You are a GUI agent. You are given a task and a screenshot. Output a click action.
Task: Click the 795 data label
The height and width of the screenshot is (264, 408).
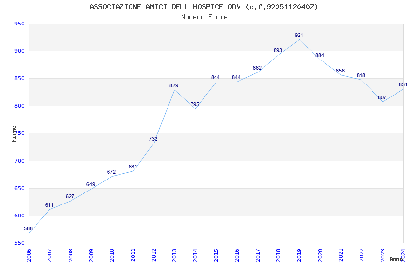coord(195,104)
